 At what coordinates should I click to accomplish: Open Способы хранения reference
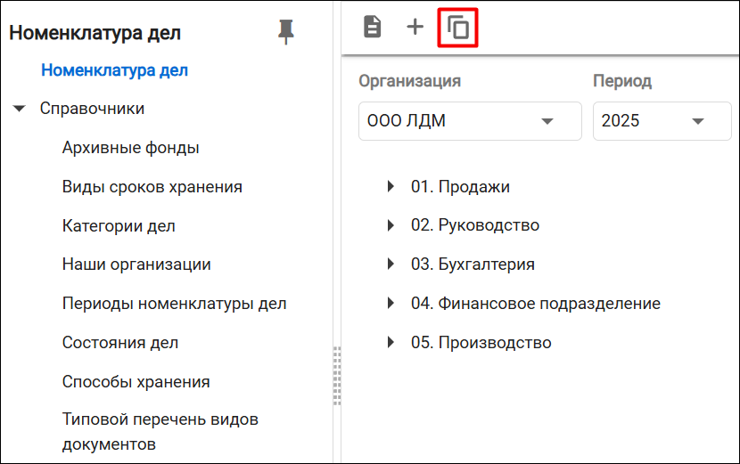pos(136,381)
